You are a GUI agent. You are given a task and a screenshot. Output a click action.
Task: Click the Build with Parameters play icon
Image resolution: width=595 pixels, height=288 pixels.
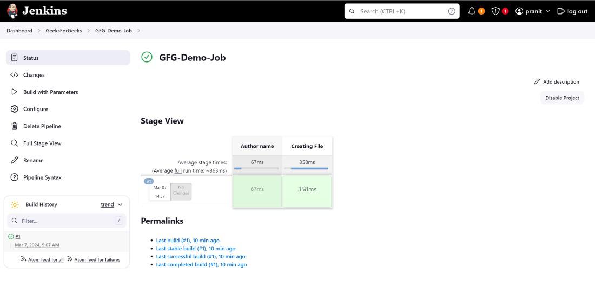pyautogui.click(x=15, y=92)
